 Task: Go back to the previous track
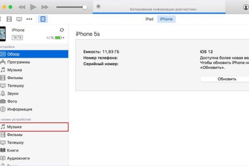pos(22,7)
